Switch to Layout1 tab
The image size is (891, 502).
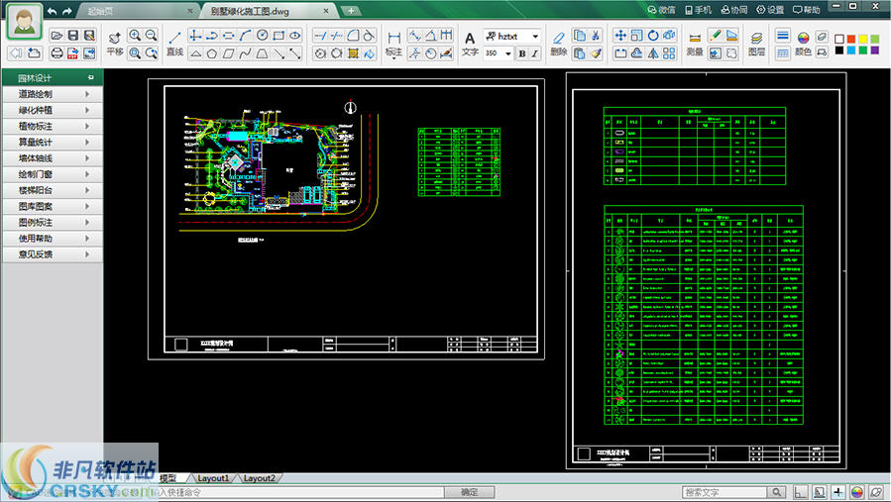point(213,478)
